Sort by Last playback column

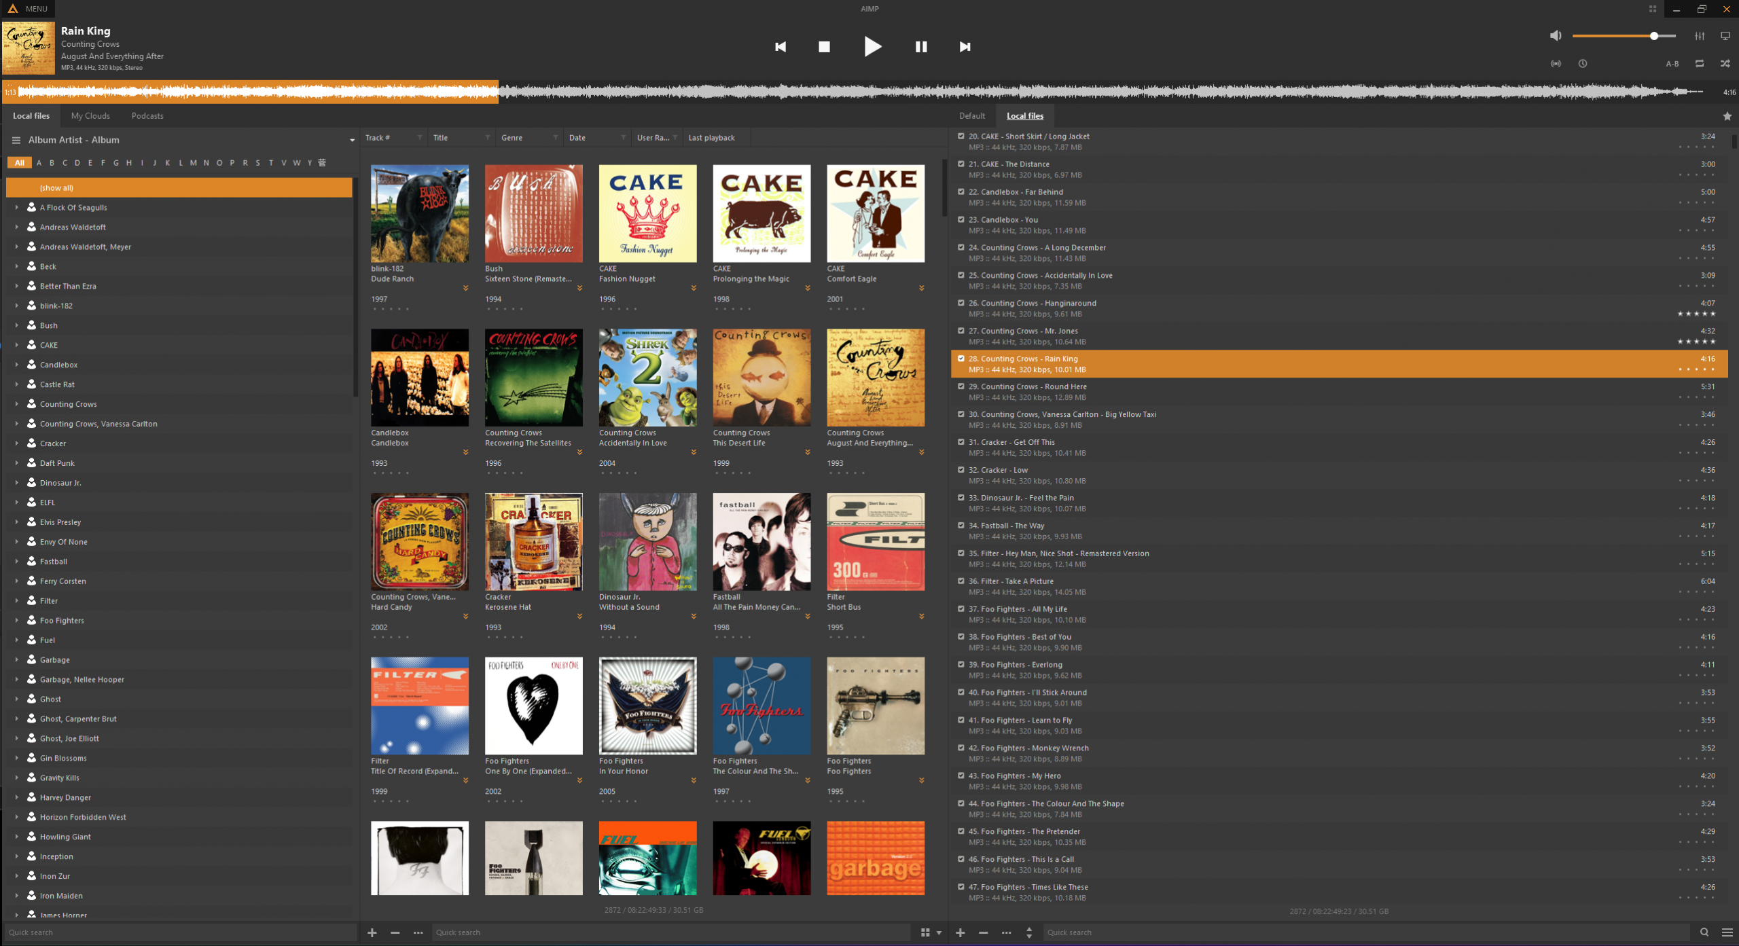point(711,138)
